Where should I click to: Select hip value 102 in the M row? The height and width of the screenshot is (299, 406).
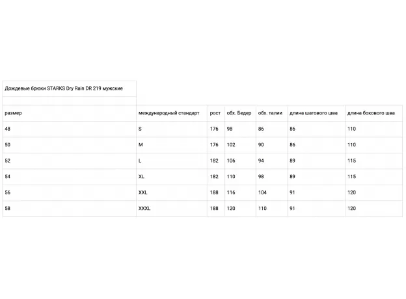[230, 144]
